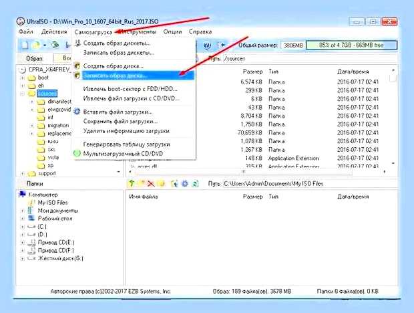The image size is (414, 313).
Task: Open the Файл menu
Action: pyautogui.click(x=26, y=31)
